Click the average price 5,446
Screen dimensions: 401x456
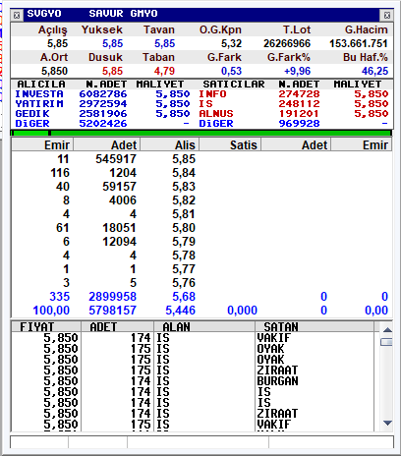point(181,311)
